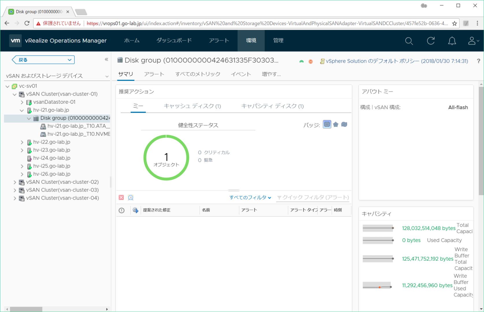Open the 戻る back dropdown

[x=43, y=60]
